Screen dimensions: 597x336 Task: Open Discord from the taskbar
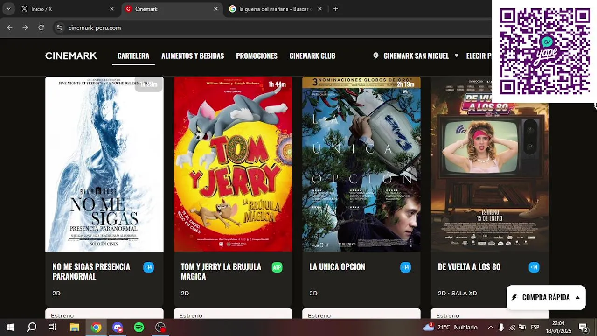click(118, 327)
